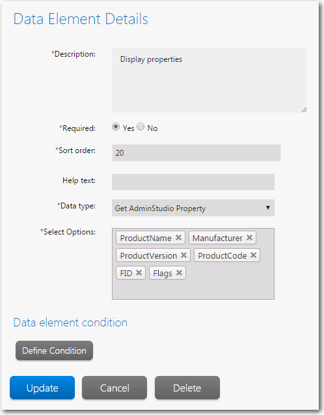The width and height of the screenshot is (324, 415).
Task: Click the Sort order field
Action: [196, 152]
